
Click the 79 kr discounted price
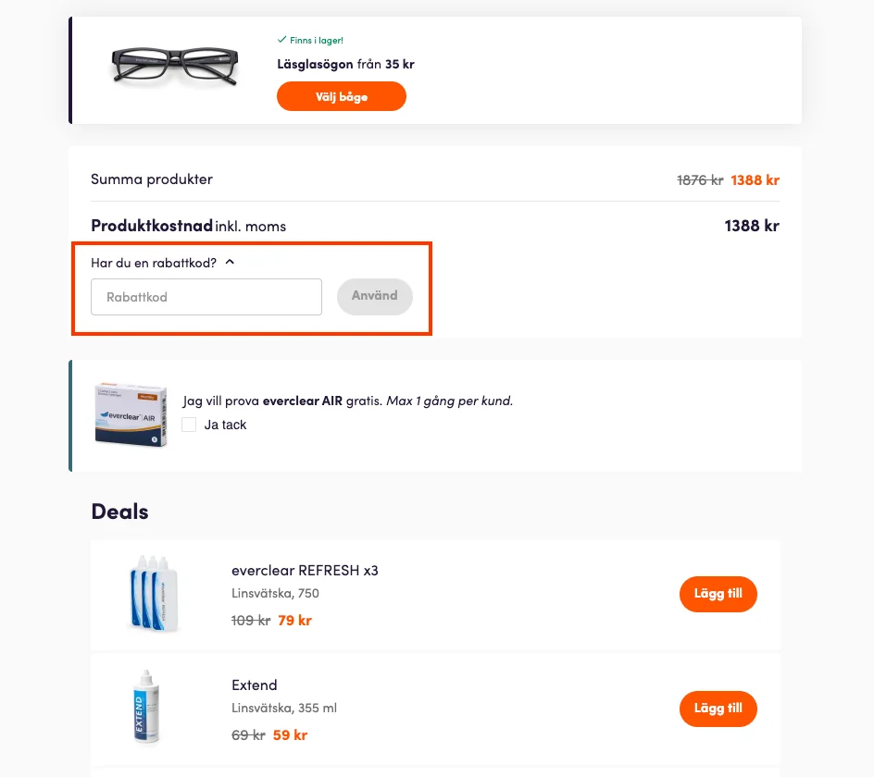pyautogui.click(x=294, y=620)
